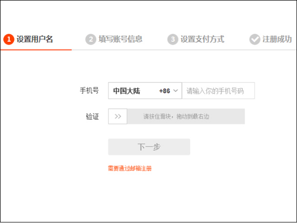The height and width of the screenshot is (223, 297).
Task: Expand the chevron arrow next to +86
Action: [176, 91]
